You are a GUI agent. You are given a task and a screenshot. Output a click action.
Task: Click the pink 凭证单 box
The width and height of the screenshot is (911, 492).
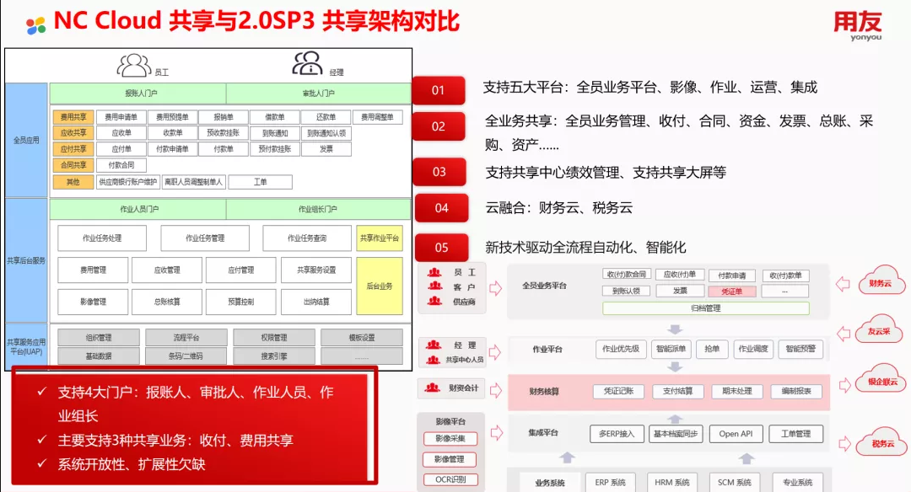click(731, 291)
